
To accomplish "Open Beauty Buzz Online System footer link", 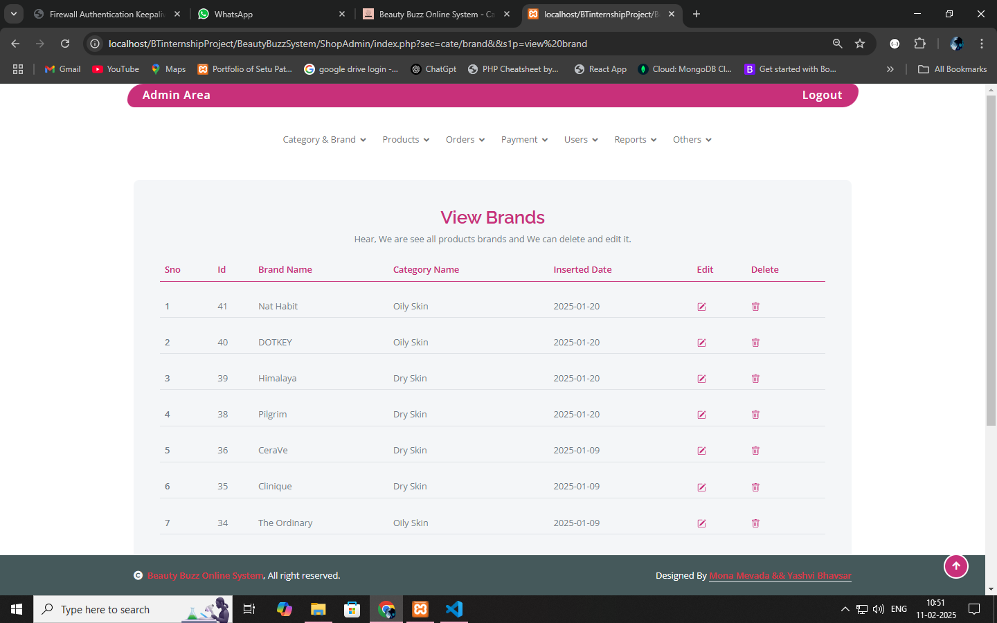I will pyautogui.click(x=205, y=576).
